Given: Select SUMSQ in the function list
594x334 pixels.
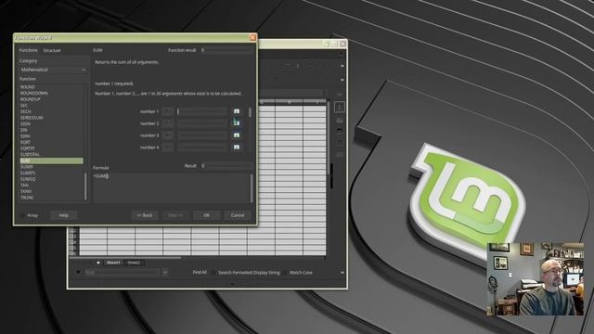Looking at the screenshot, I should pos(28,179).
